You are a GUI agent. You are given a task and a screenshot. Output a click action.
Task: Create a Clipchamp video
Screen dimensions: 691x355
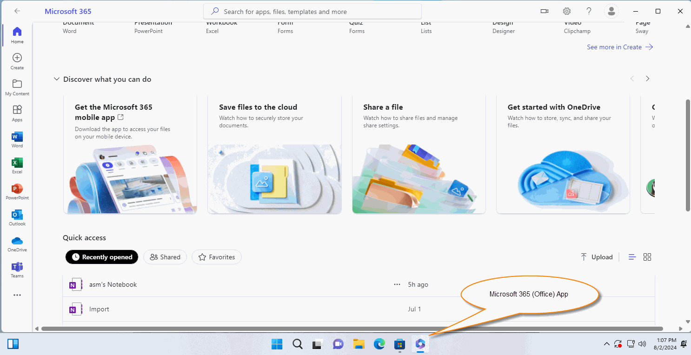(x=577, y=27)
